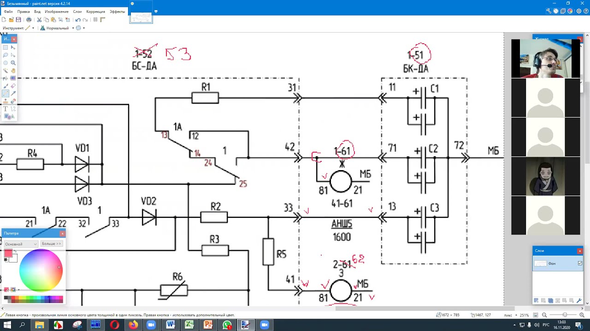Click the Redo arrow
The width and height of the screenshot is (590, 331).
[x=85, y=20]
